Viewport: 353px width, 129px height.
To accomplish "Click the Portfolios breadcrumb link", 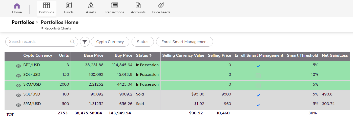I will click(23, 22).
